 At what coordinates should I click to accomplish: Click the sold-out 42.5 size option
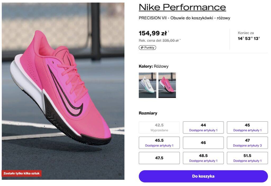159,127
